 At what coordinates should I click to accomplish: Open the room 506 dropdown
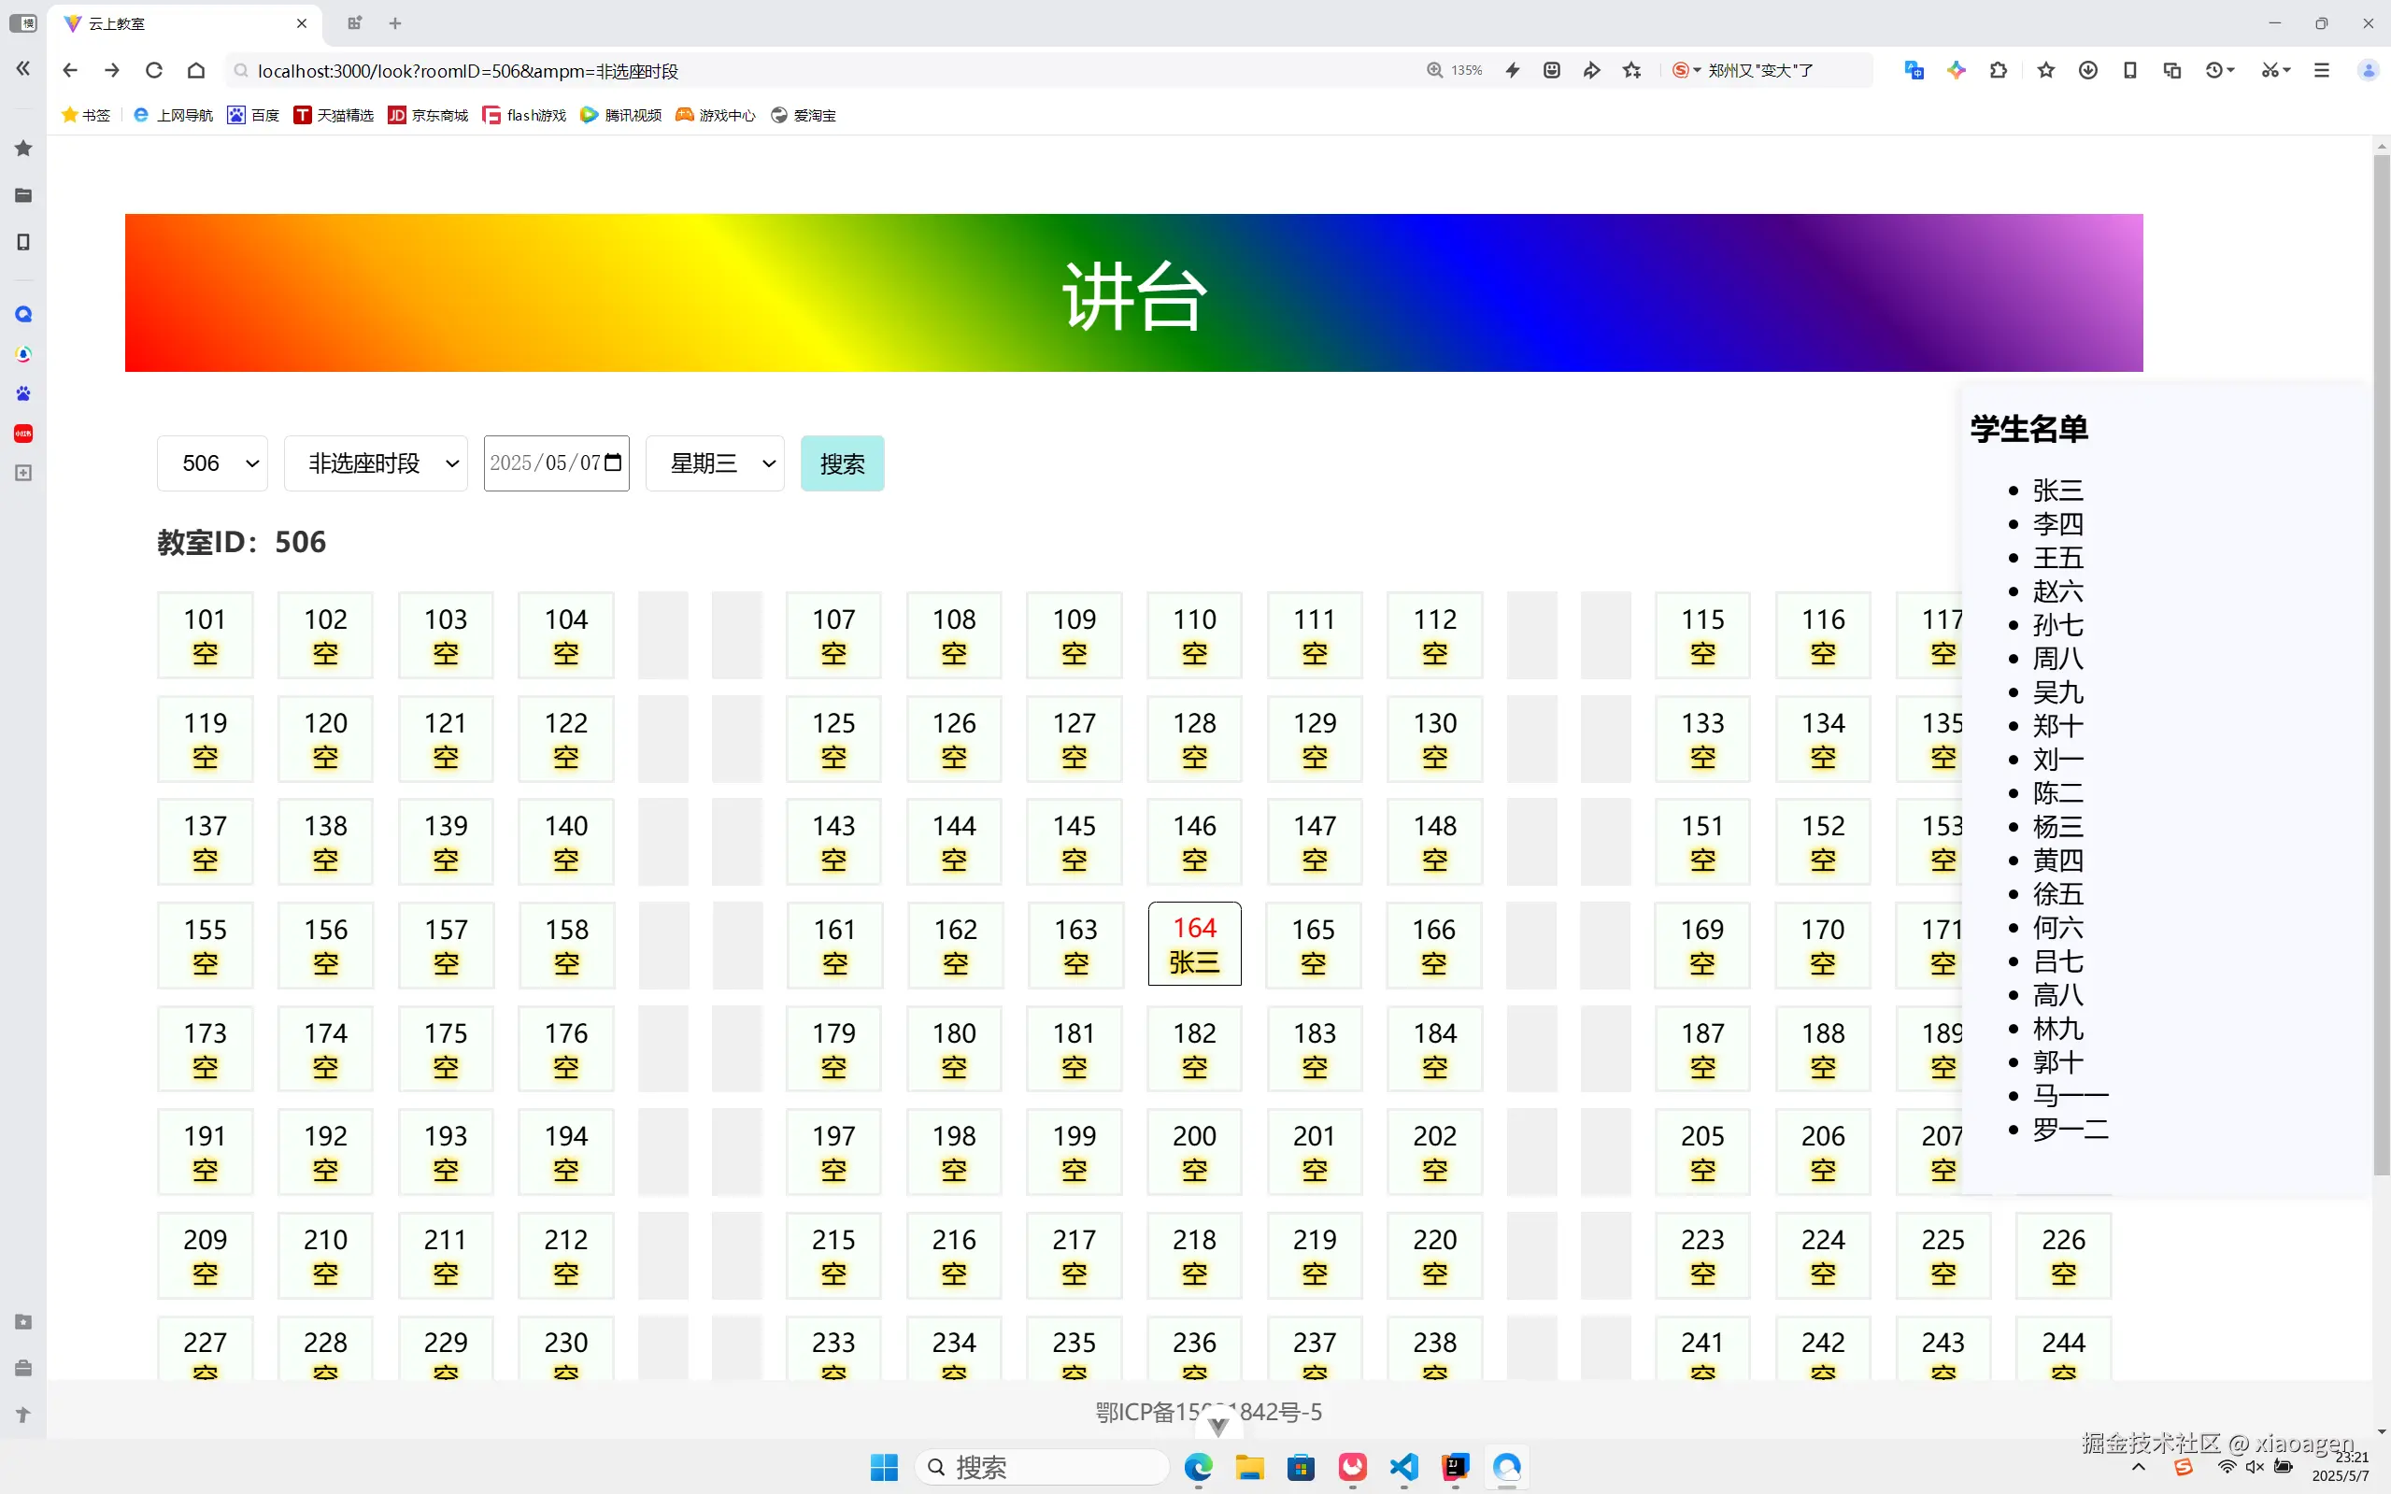click(212, 463)
